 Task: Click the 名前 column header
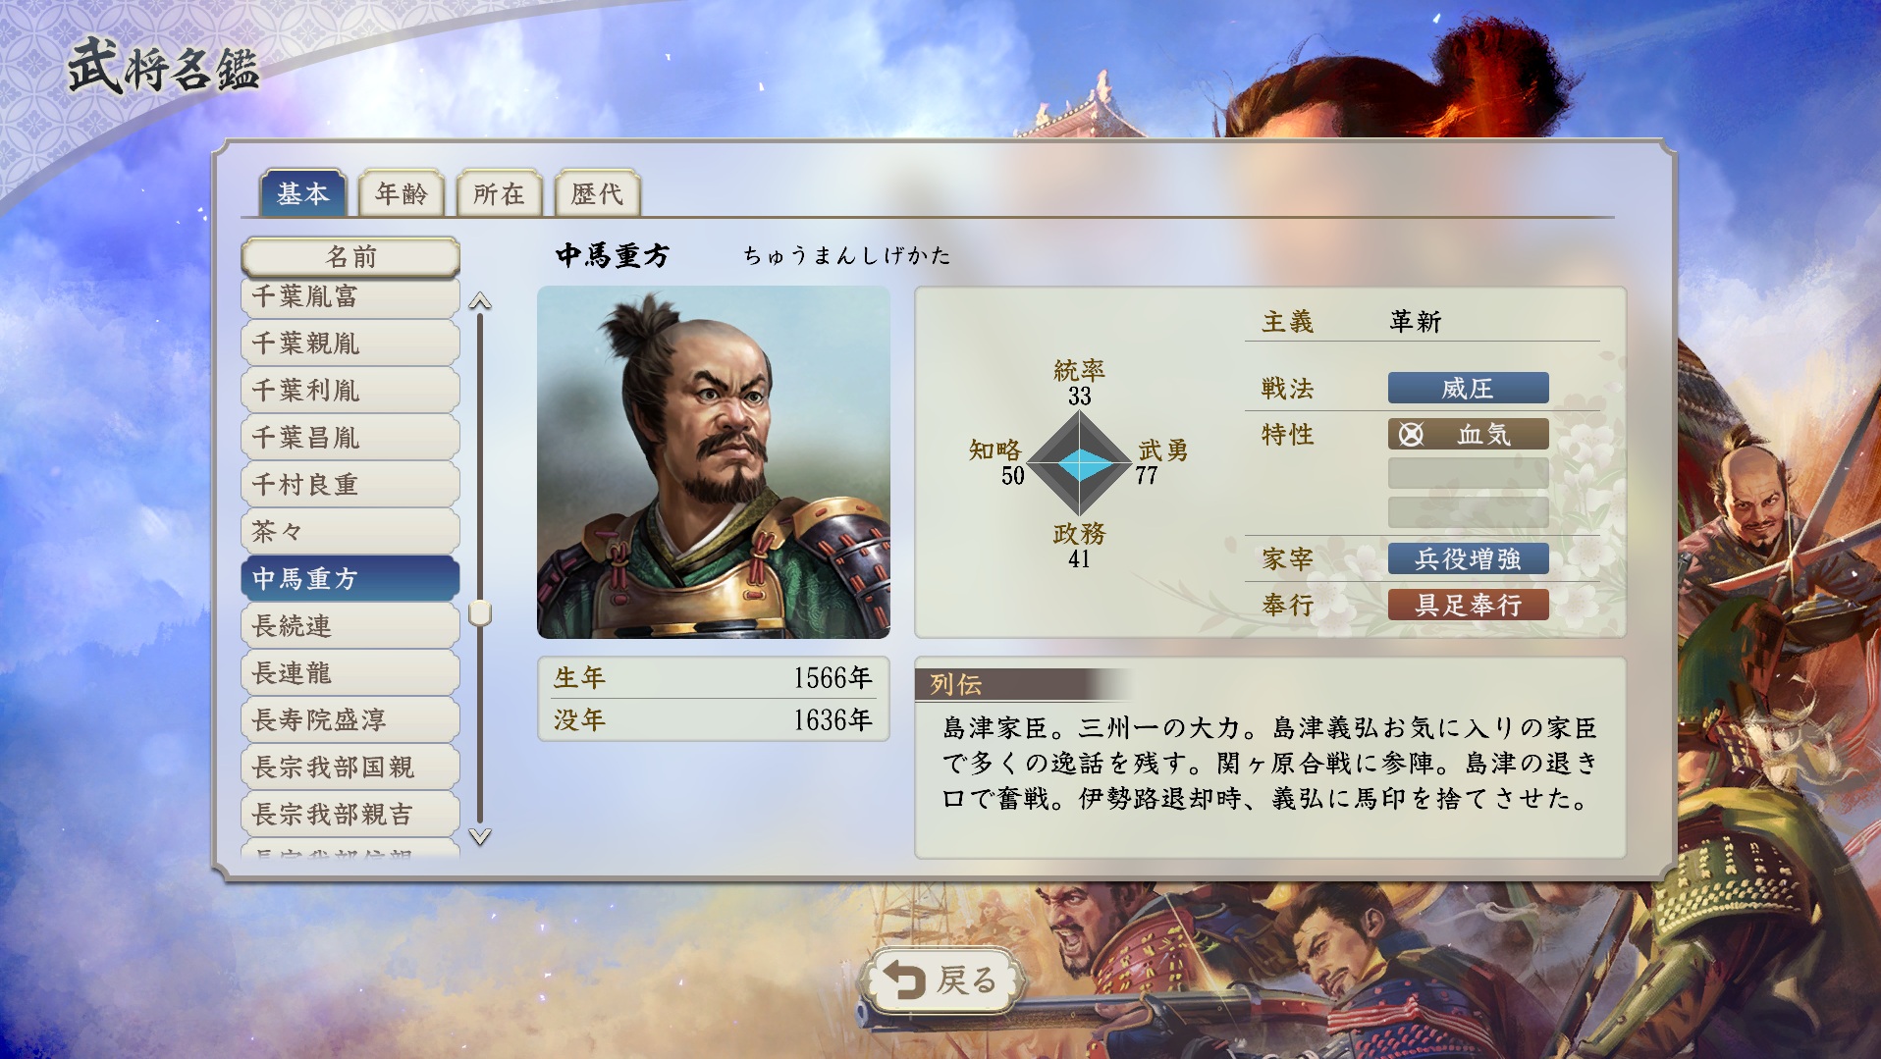click(x=350, y=257)
